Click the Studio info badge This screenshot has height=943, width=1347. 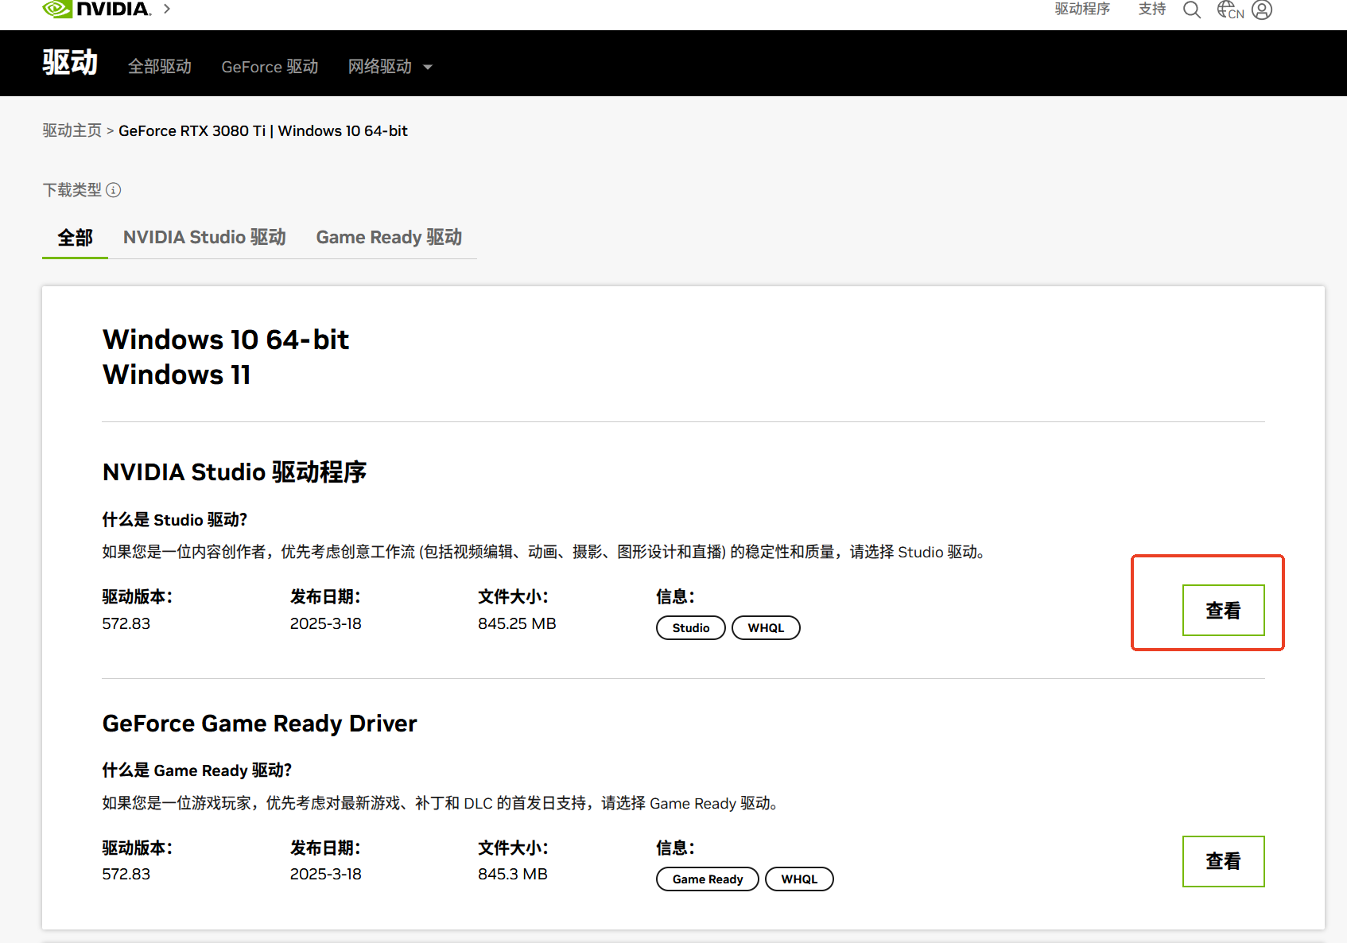[x=690, y=627]
